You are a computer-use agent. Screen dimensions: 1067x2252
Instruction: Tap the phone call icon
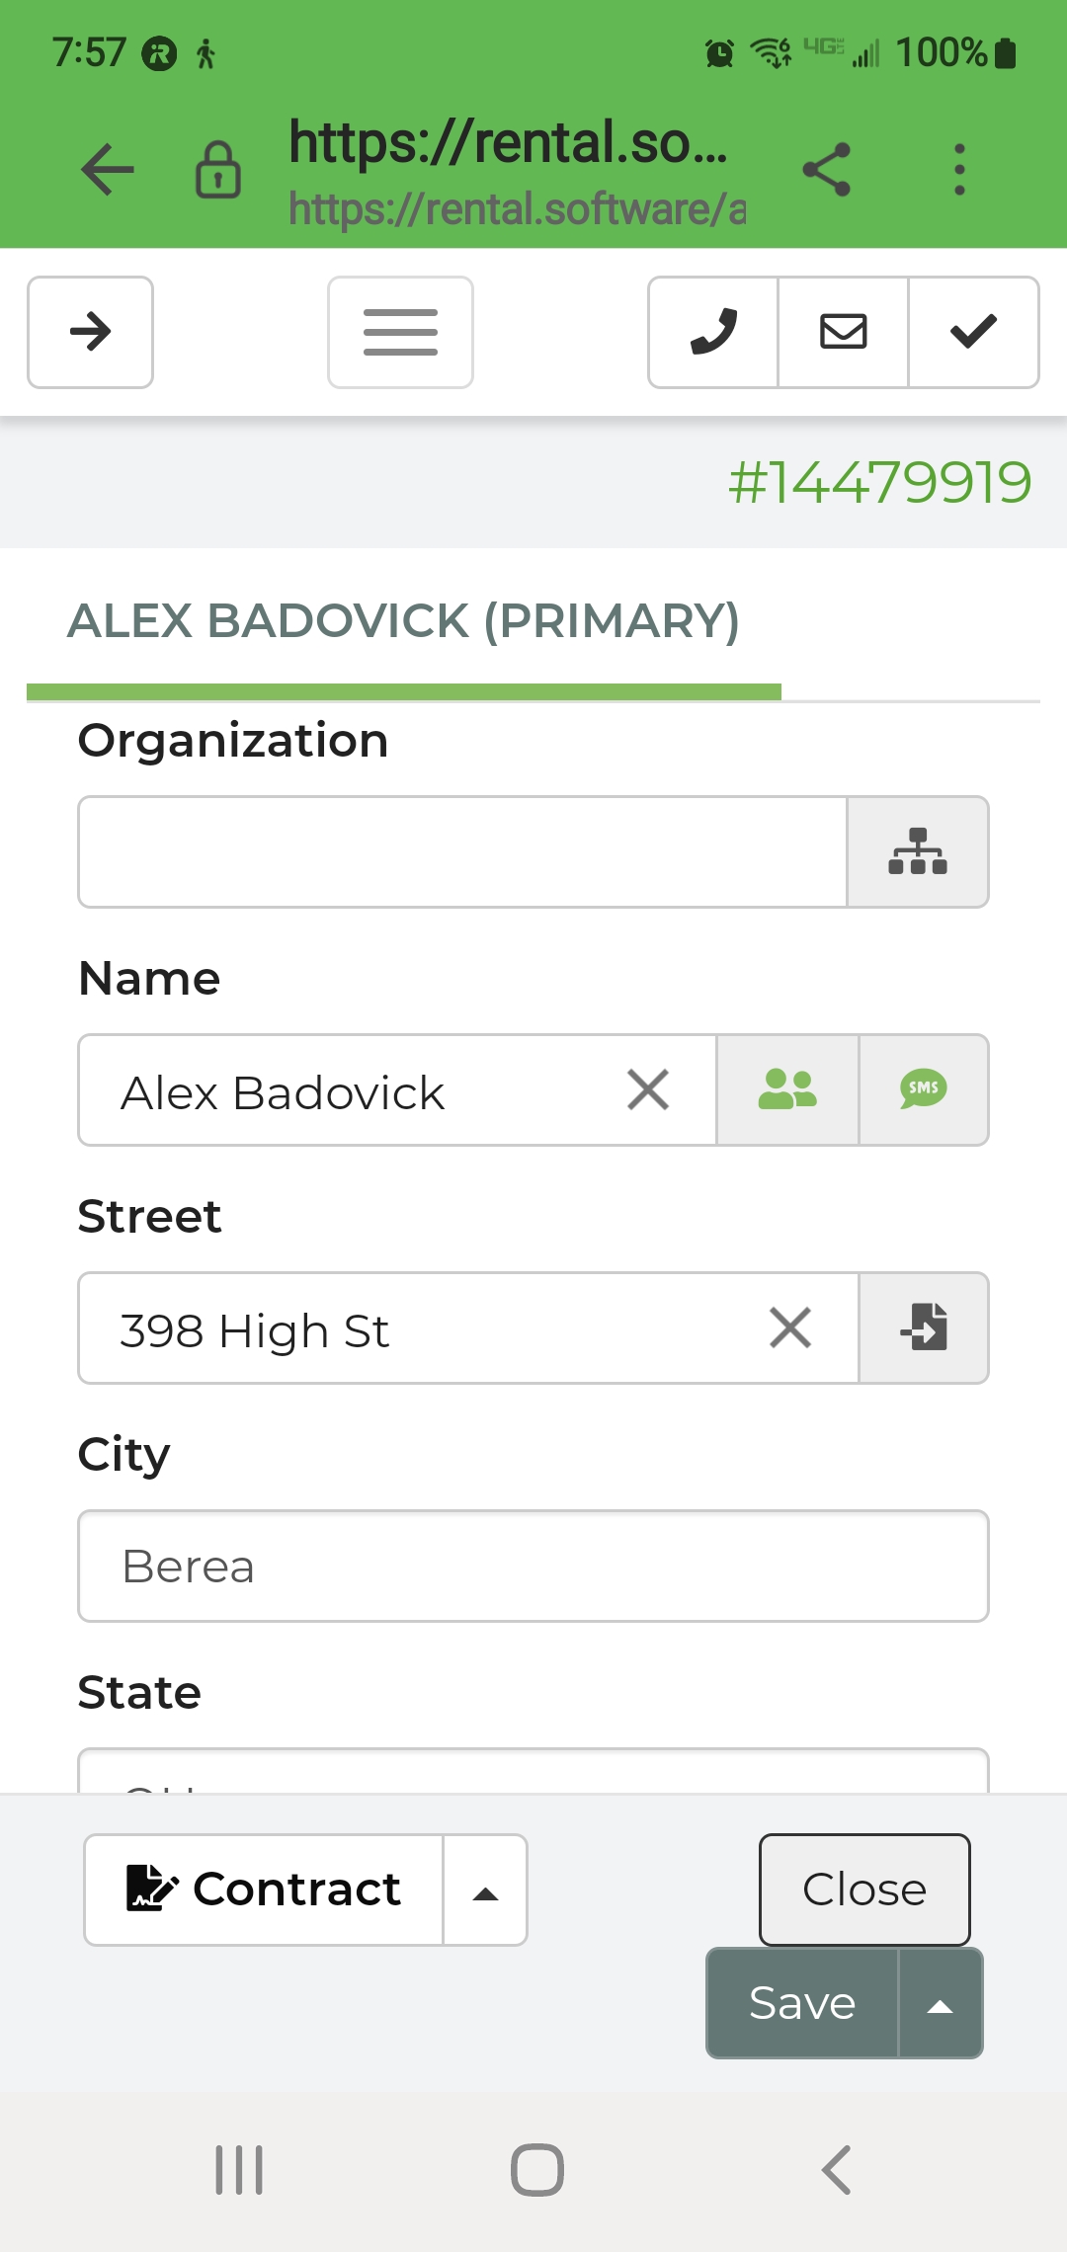(x=713, y=332)
